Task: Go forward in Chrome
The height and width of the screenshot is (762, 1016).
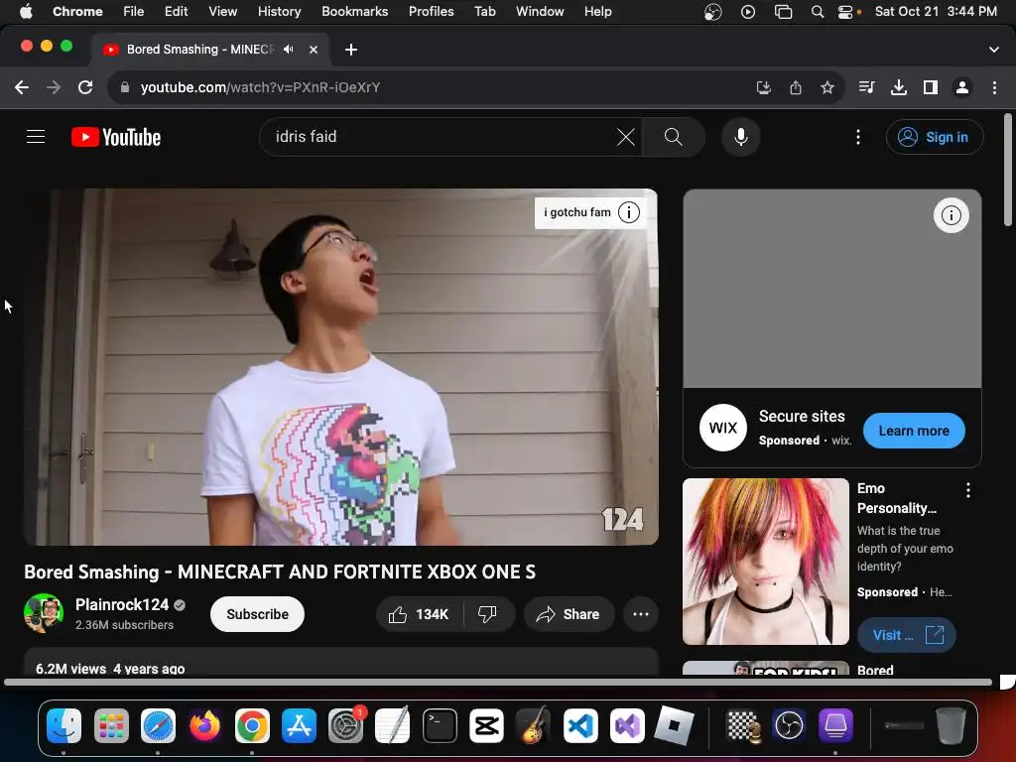Action: click(x=54, y=87)
